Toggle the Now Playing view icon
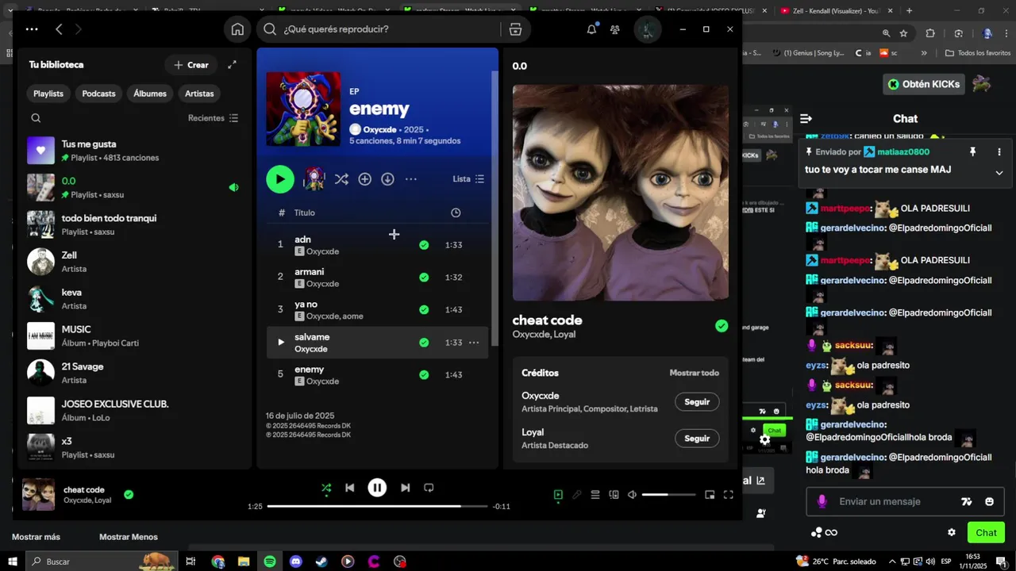1016x571 pixels. (558, 495)
